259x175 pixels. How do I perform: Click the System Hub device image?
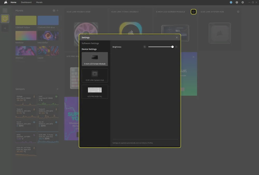pyautogui.click(x=220, y=33)
